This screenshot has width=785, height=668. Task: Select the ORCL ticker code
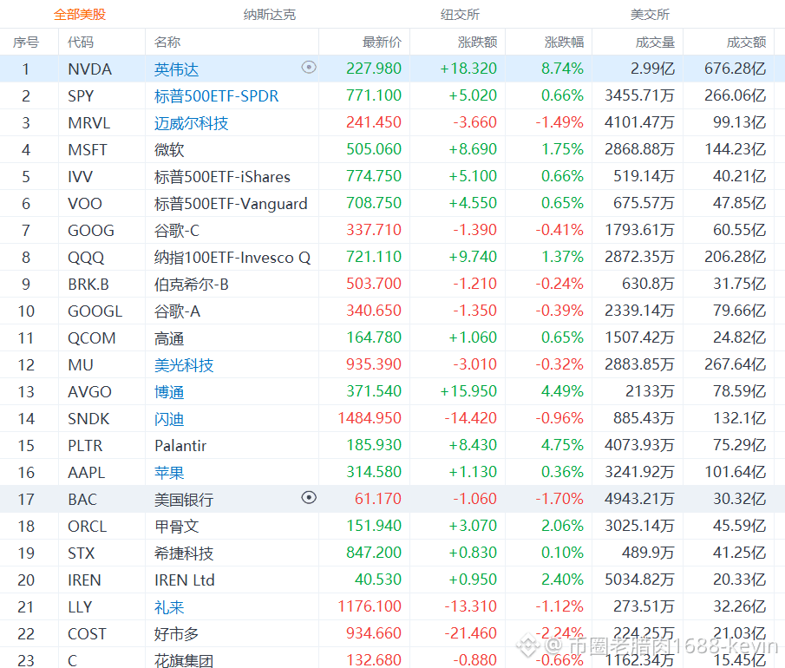[x=88, y=527]
